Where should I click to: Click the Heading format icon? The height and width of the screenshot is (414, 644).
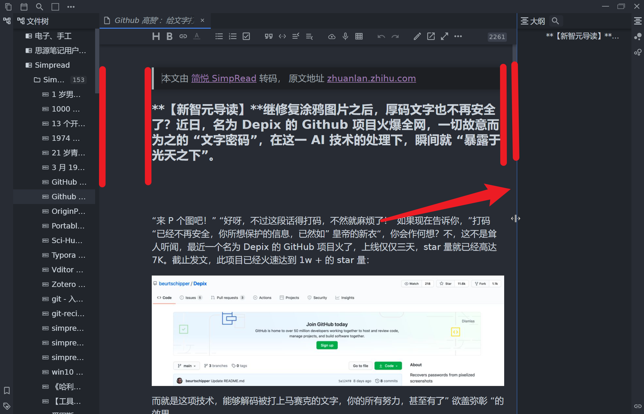tap(156, 36)
